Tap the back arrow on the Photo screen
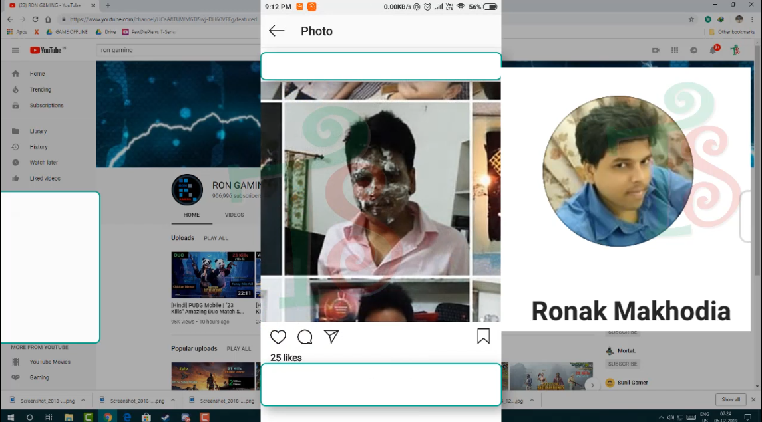Screen dimensions: 762x422 [277, 31]
